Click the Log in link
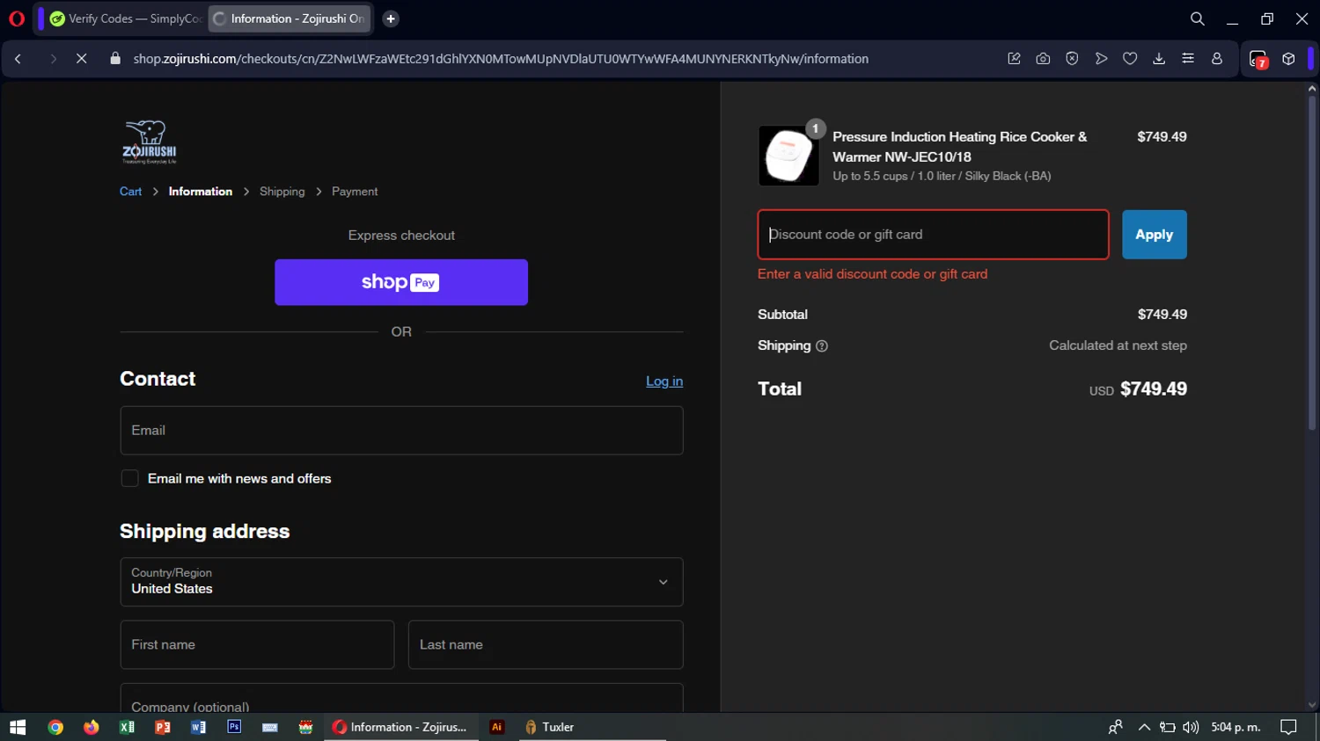 (x=664, y=381)
